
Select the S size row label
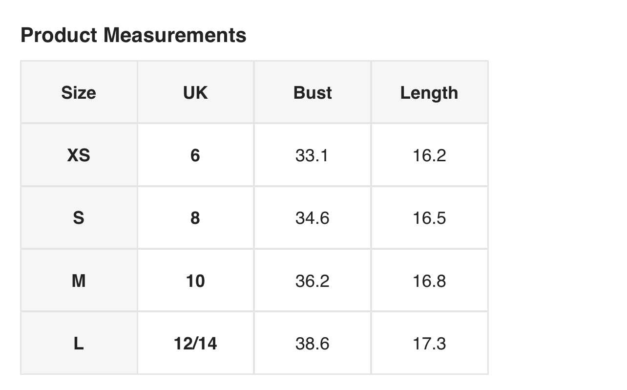(79, 217)
